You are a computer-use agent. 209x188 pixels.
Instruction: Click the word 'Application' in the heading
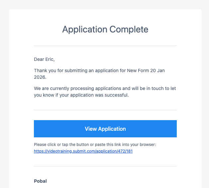coord(85,29)
